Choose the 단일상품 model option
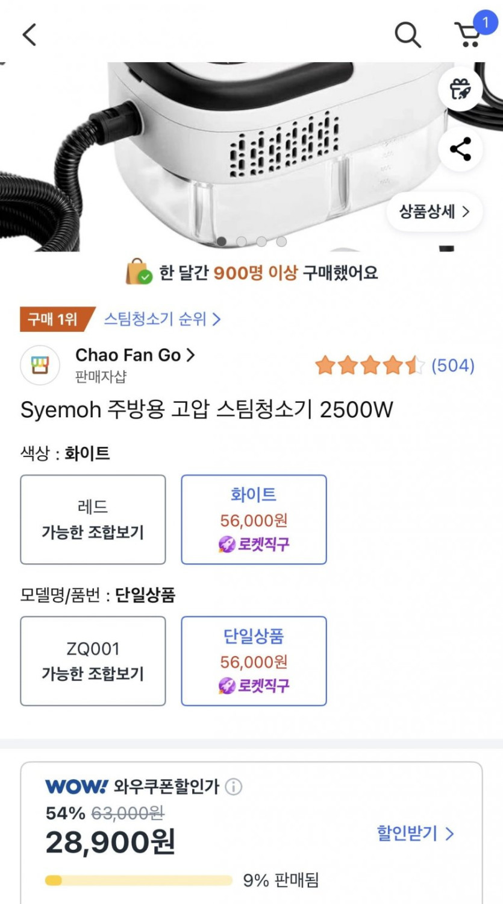Image resolution: width=503 pixels, height=904 pixels. (x=254, y=661)
